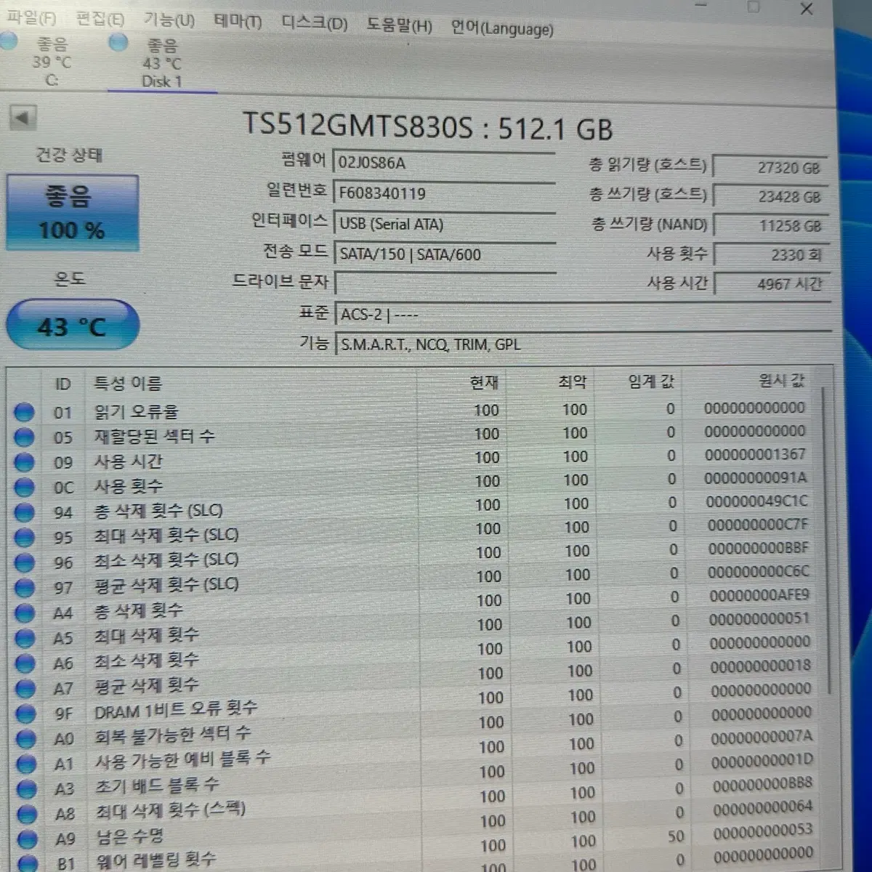Click status icon for A8 최대 삭제 횟수 (스펙)
The height and width of the screenshot is (872, 872).
point(26,815)
